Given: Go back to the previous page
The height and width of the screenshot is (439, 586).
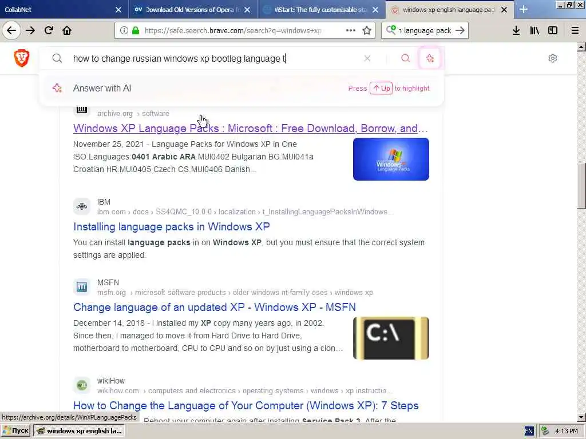Looking at the screenshot, I should pyautogui.click(x=11, y=30).
